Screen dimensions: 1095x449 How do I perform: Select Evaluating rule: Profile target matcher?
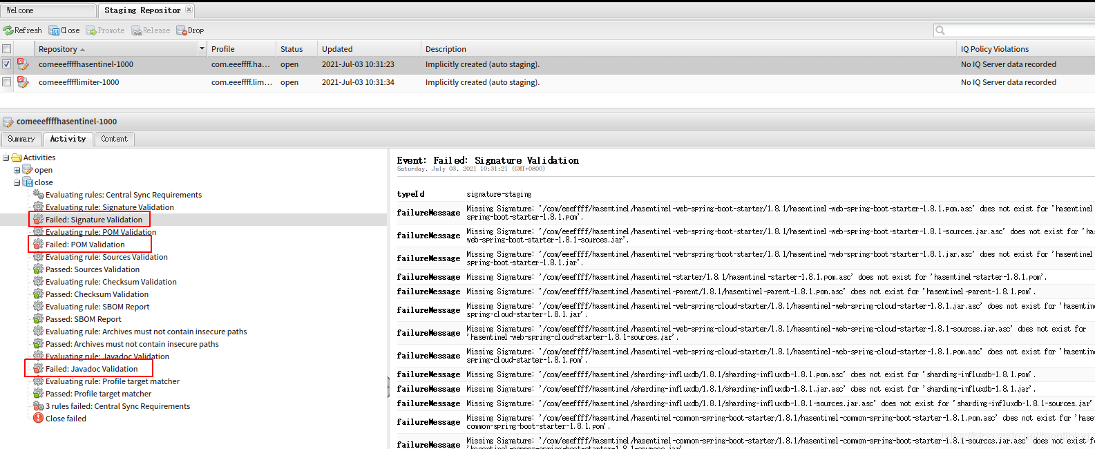pos(113,381)
